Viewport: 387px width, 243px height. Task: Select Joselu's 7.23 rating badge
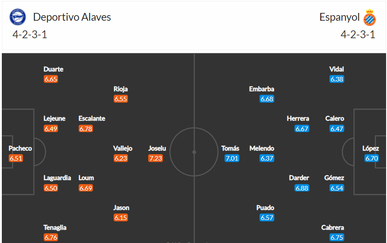[156, 158]
